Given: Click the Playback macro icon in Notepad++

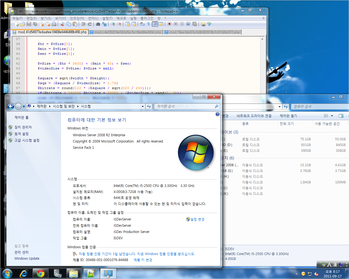Looking at the screenshot, I should point(182,24).
